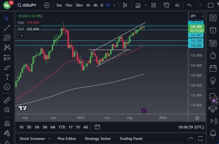Collapse the bottom panel chevron
219x144 pixels.
click(x=191, y=138)
